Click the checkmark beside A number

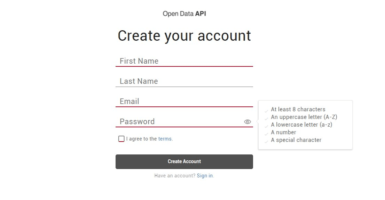267,134
